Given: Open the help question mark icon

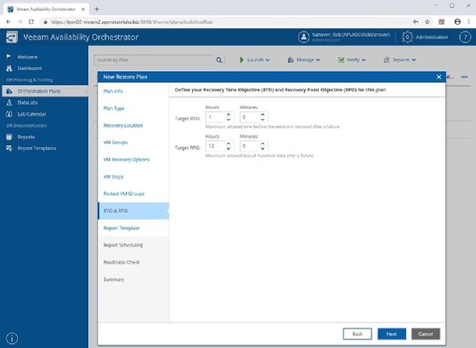Looking at the screenshot, I should click(x=465, y=37).
